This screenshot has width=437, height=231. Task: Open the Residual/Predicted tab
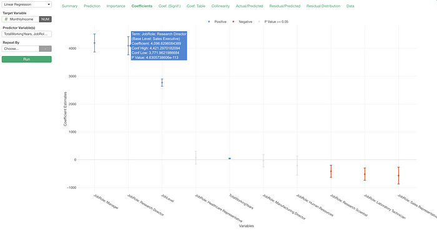(285, 6)
